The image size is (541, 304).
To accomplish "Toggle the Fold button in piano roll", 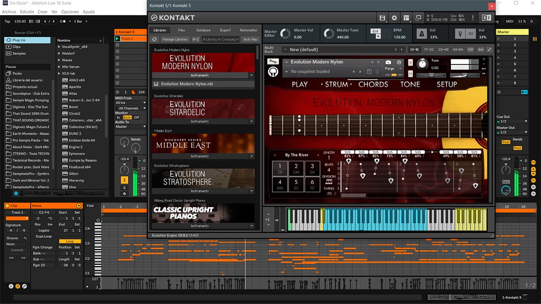I will coord(90,206).
